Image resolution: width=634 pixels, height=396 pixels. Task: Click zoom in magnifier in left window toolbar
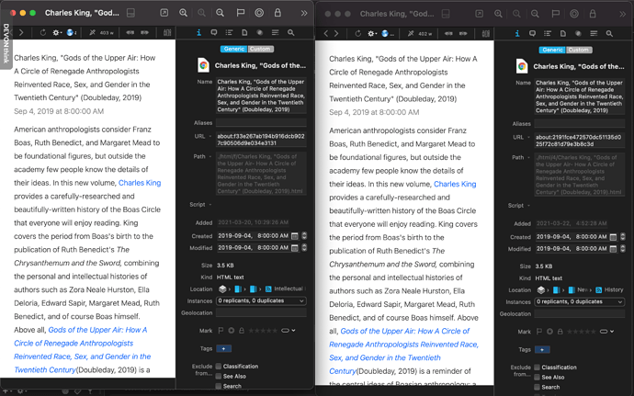pos(183,13)
